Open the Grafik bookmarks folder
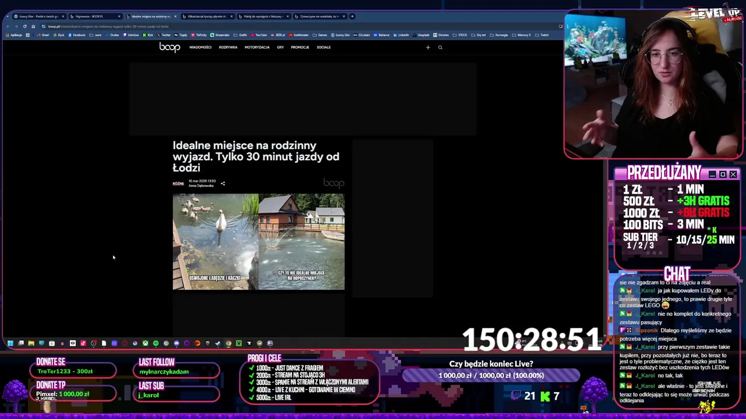 coord(240,35)
